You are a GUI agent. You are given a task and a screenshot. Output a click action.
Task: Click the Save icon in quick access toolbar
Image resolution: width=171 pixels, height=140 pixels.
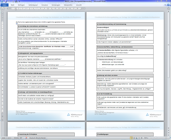click(5, 1)
